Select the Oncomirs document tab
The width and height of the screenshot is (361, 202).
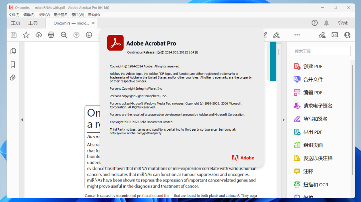(x=71, y=23)
